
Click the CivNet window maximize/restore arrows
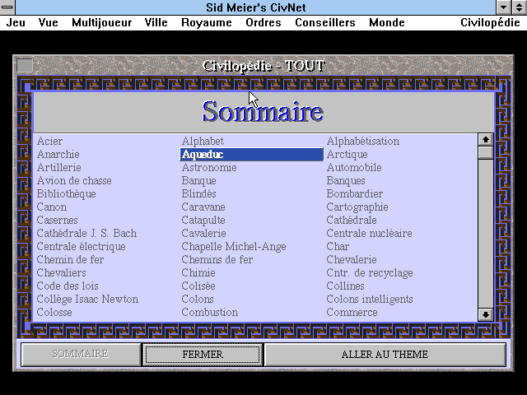(x=519, y=7)
